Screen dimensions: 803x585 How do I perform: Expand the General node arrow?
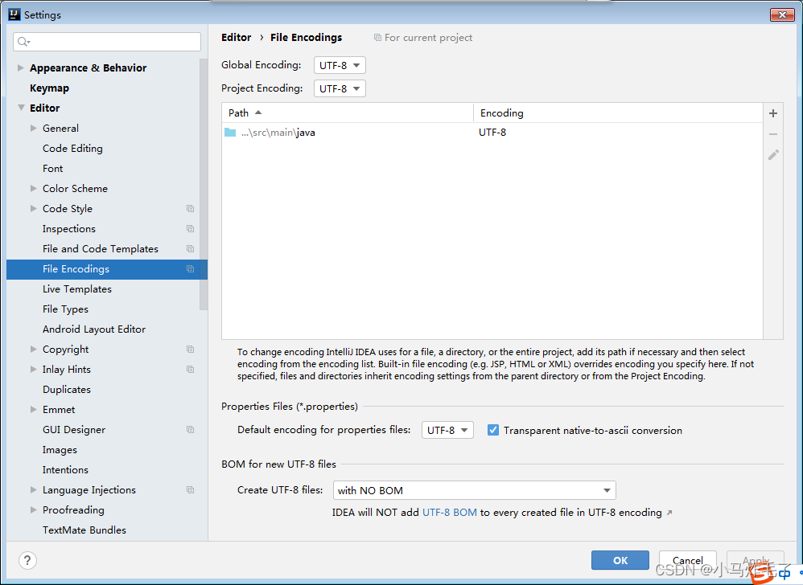[x=33, y=128]
